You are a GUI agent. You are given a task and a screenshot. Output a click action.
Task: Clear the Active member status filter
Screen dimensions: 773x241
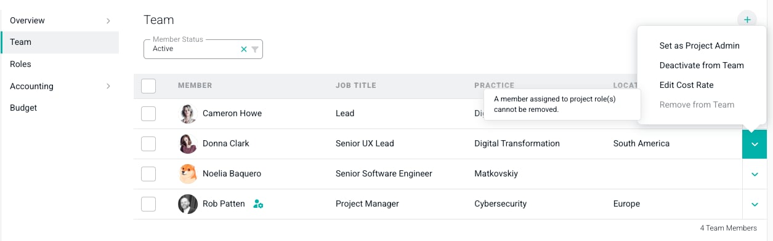point(244,49)
